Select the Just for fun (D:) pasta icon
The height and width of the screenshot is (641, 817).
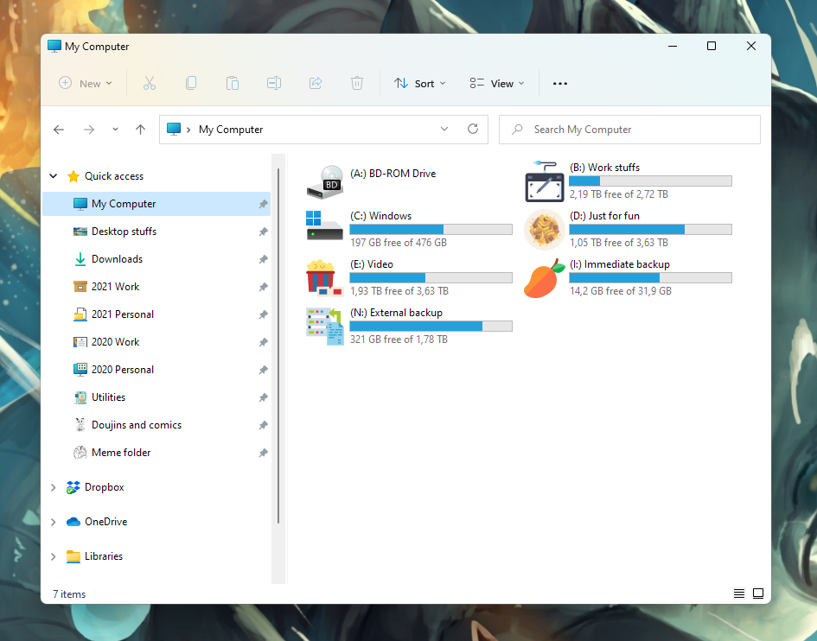click(545, 230)
